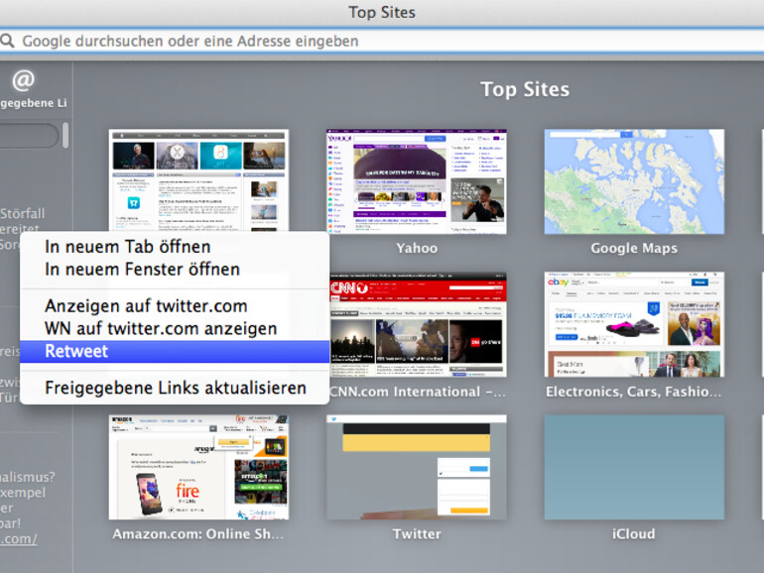Open the Twitter top site thumbnail
Viewport: 764px width, 573px height.
pos(417,467)
